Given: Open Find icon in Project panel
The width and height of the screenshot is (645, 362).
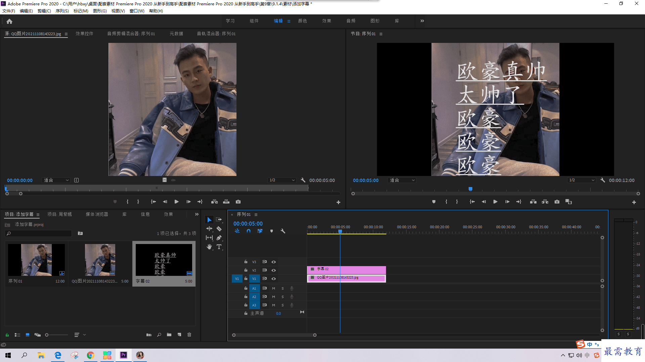Looking at the screenshot, I should pyautogui.click(x=159, y=335).
